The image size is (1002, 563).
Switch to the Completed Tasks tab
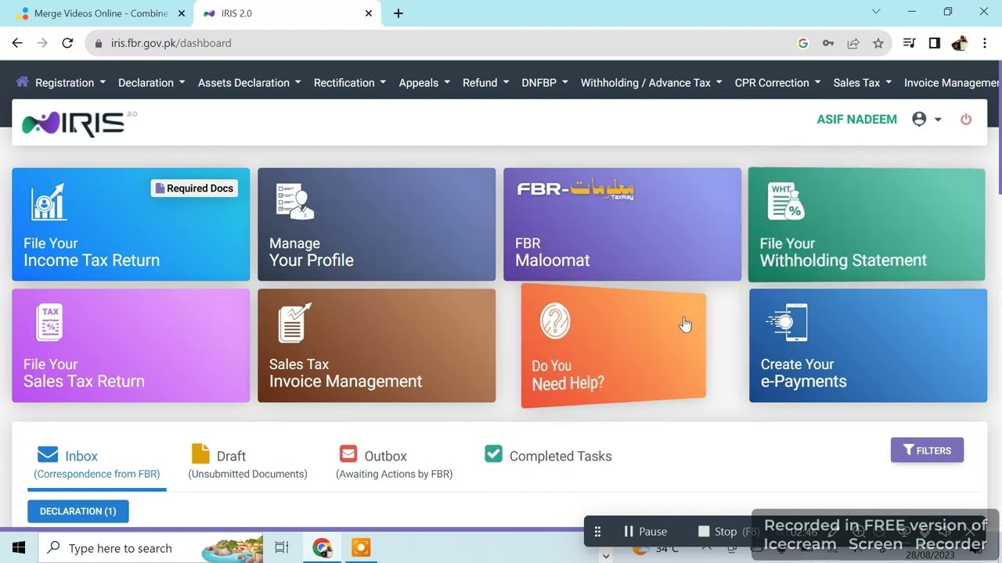coord(548,455)
